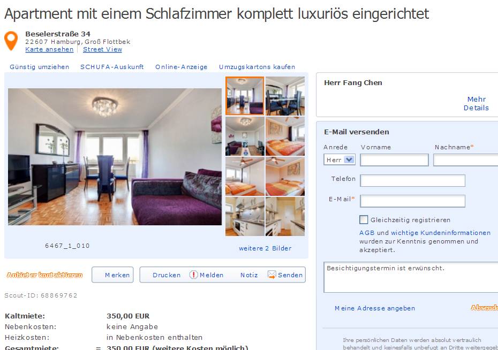Screen dimensions: 498x350
Task: Show weitere 2 Bilder
Action: 265,248
